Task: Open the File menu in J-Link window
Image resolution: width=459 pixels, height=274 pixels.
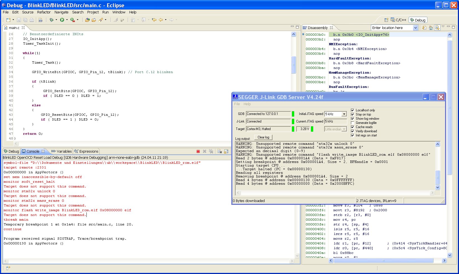Action: [x=237, y=104]
